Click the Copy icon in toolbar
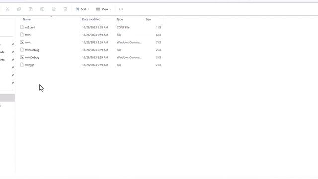318x179 pixels. (19, 9)
